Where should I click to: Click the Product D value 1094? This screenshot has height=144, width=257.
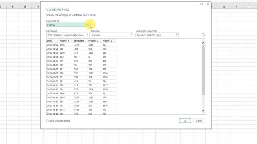point(109,73)
